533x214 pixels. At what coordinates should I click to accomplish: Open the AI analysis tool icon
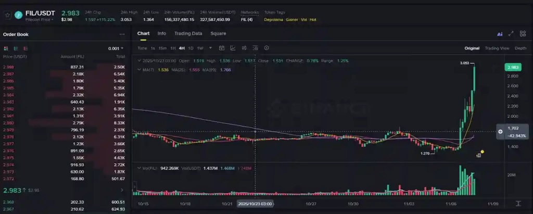(x=500, y=34)
